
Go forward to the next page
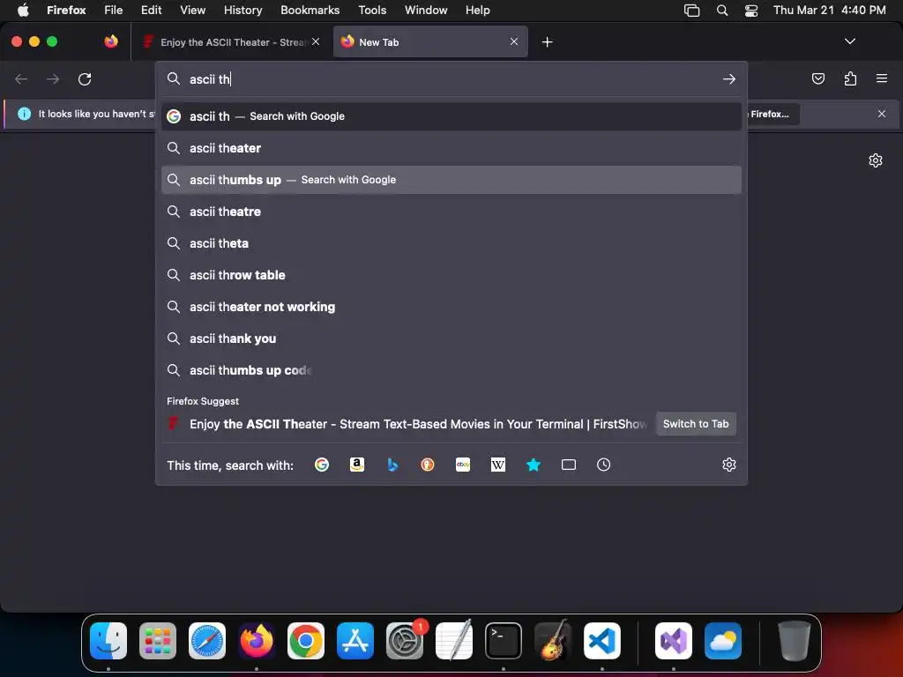(x=53, y=78)
